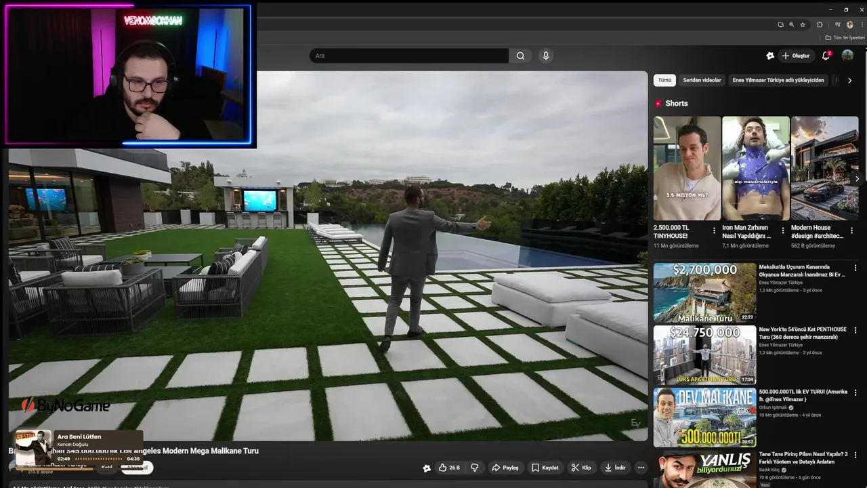Open the Modern House #design short
The width and height of the screenshot is (867, 488).
824,168
